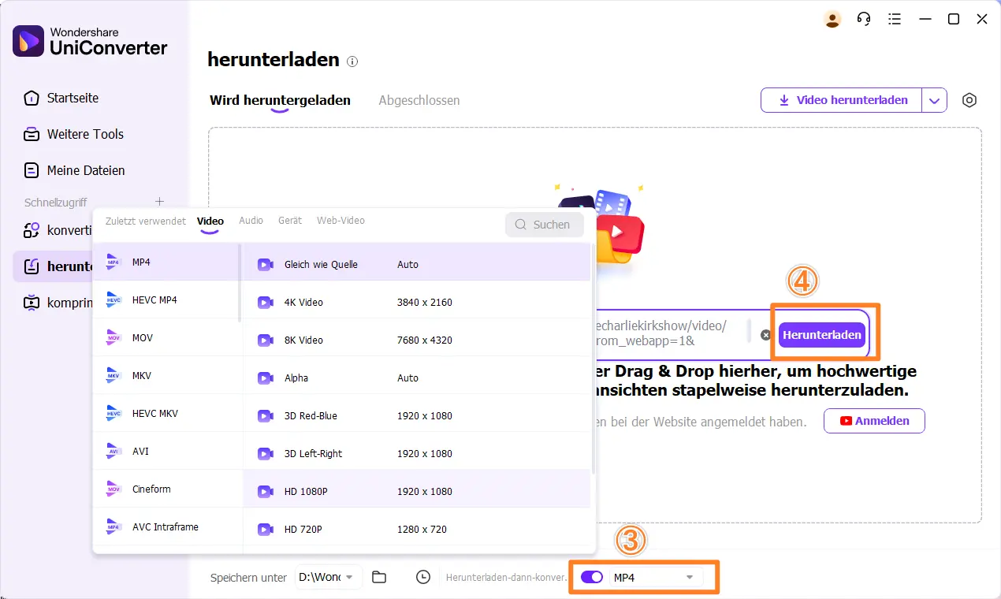Clear the URL with the X icon
The width and height of the screenshot is (1001, 599).
pos(765,335)
